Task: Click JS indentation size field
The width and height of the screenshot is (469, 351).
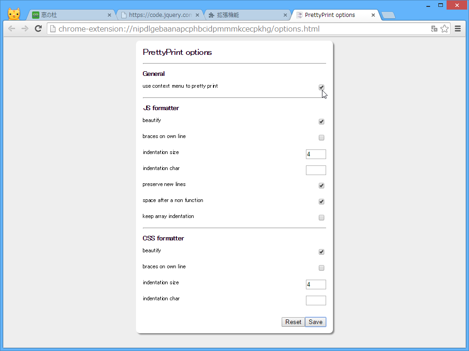Action: tap(316, 154)
